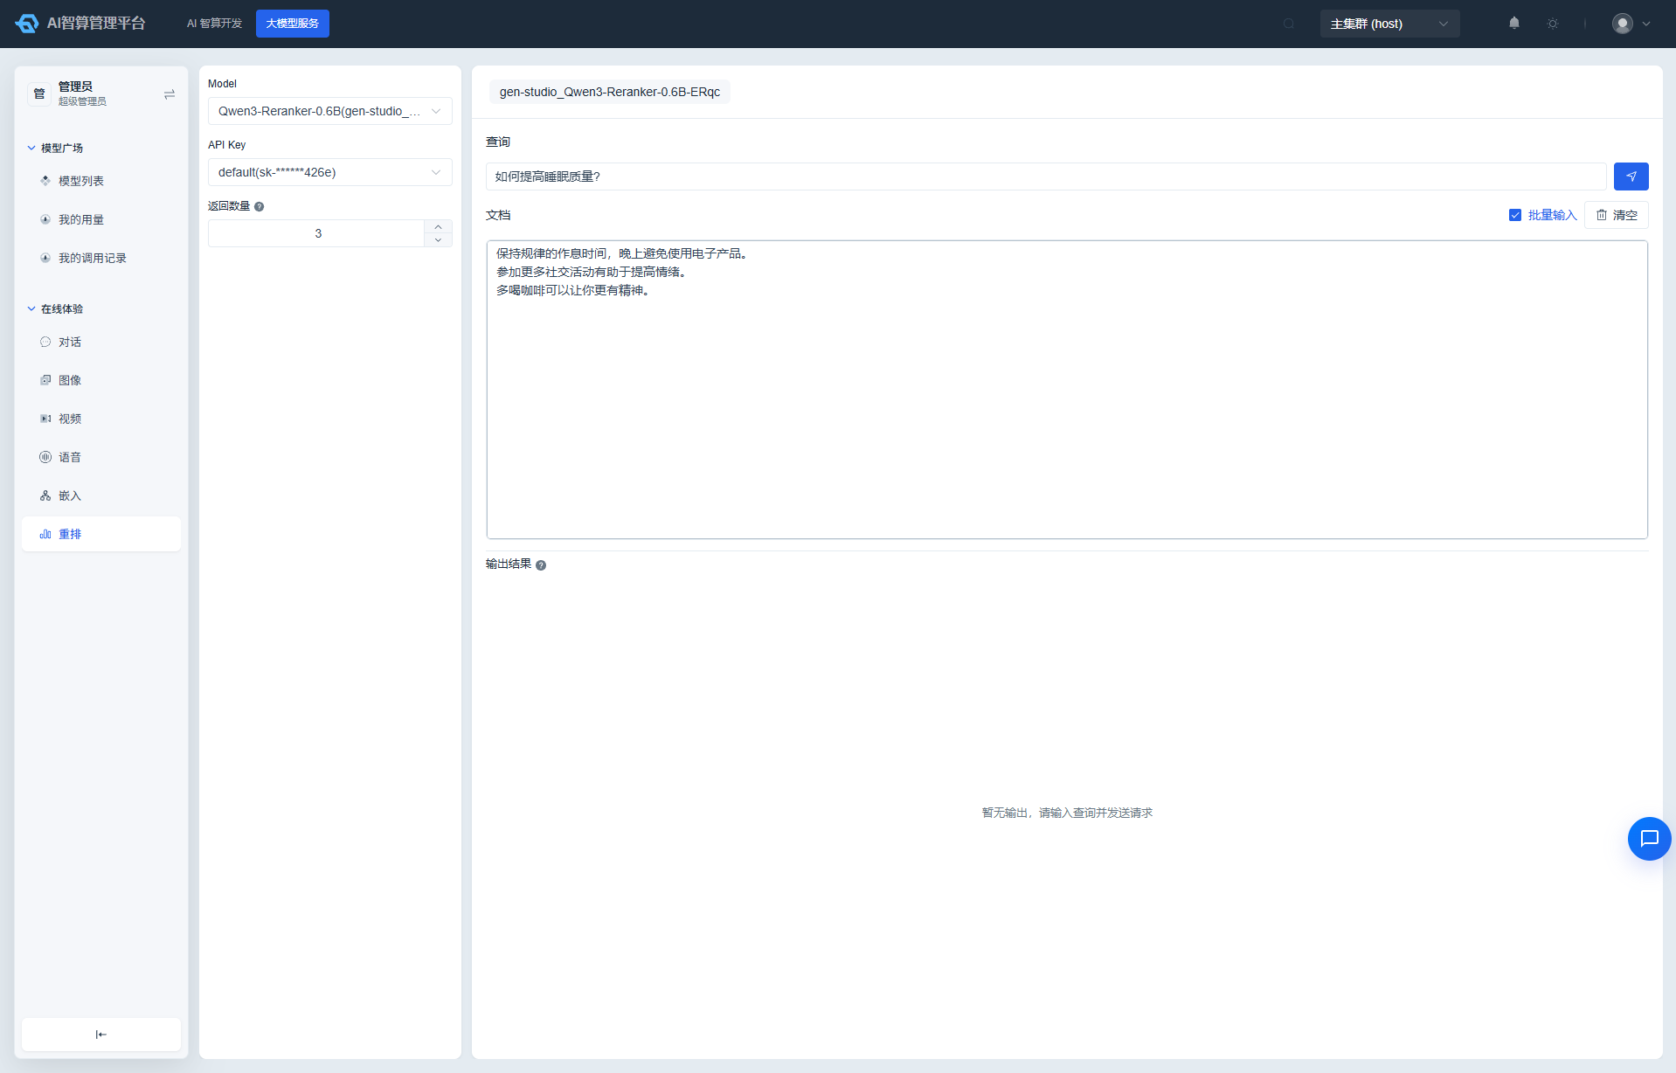Screen dimensions: 1676x1073
Task: Open the API Key dropdown
Action: coord(329,172)
